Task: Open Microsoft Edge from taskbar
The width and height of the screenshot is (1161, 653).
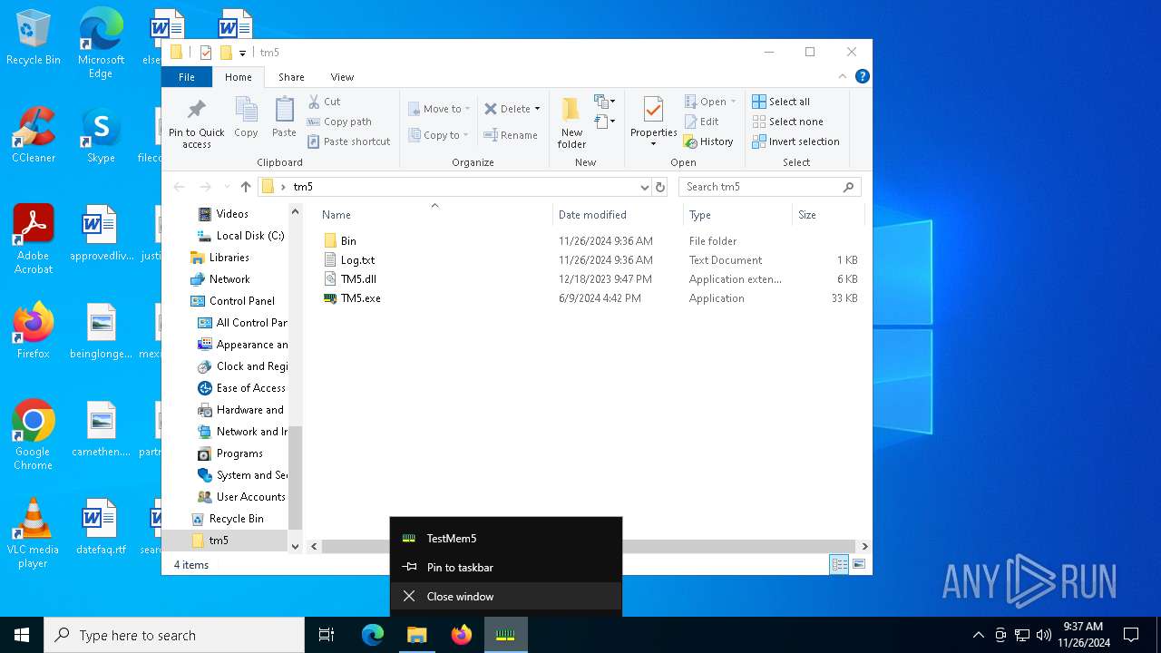Action: pos(373,635)
